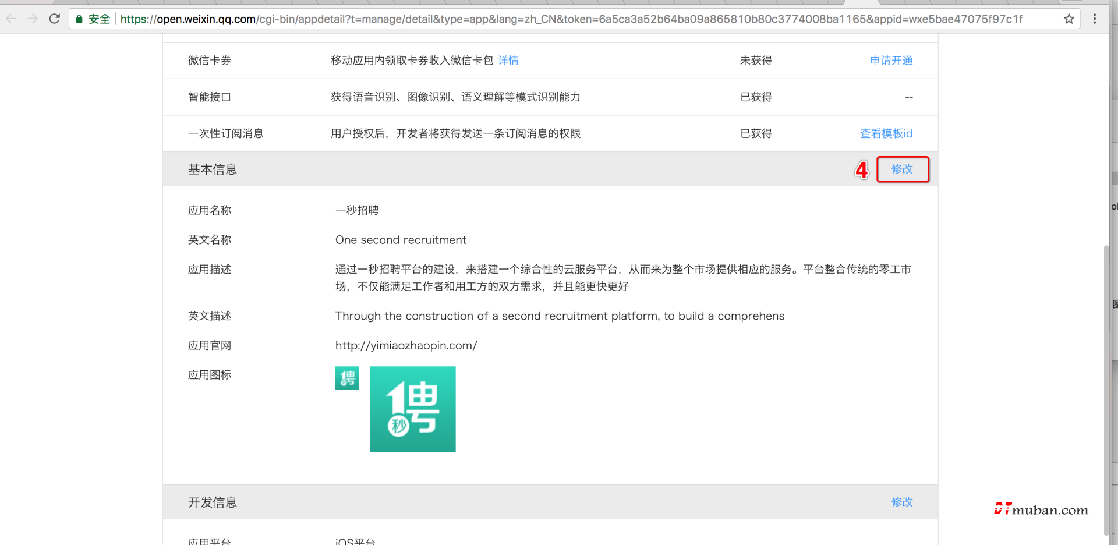Click the app name 一秒招聘

tap(357, 210)
